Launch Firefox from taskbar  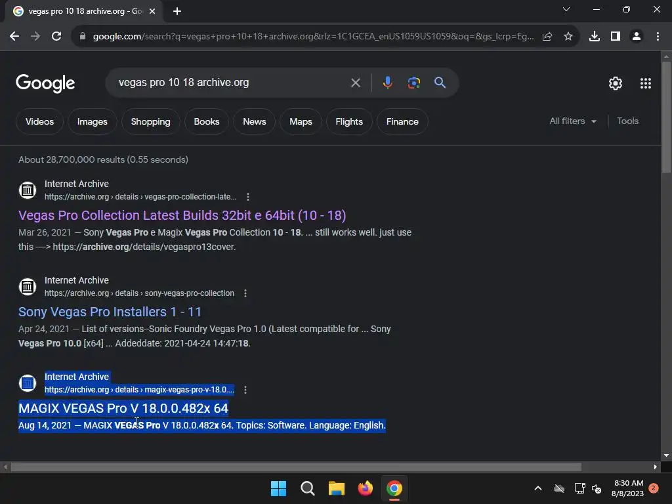(x=365, y=488)
